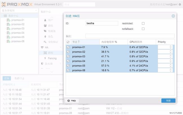
Task: Select the proxmox-02 node icon in tree
Action: pos(8,24)
